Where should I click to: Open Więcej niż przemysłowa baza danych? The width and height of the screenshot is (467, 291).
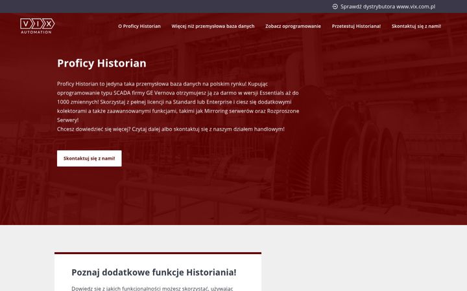click(x=213, y=26)
